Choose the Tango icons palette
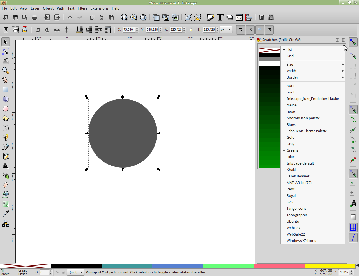 pyautogui.click(x=296, y=209)
